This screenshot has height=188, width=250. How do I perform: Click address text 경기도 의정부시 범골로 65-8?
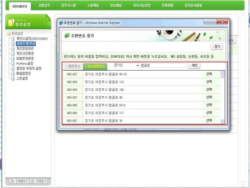(105, 105)
